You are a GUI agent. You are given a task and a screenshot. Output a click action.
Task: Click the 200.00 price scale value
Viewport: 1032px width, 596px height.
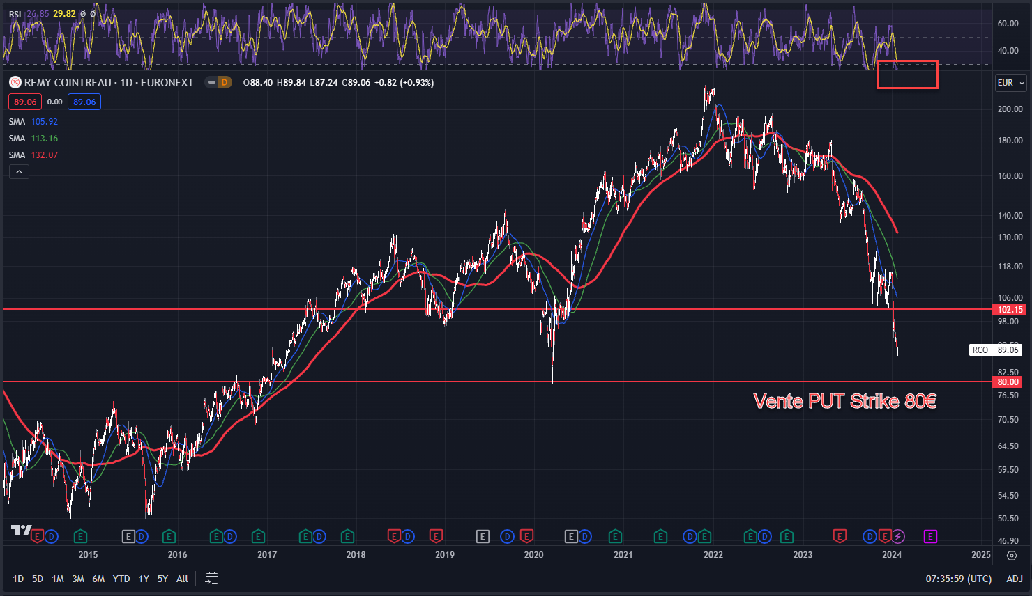(1010, 109)
